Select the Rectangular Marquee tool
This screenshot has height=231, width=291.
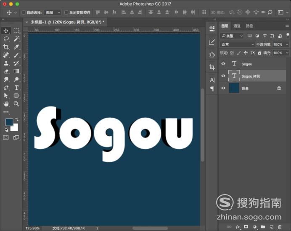(x=16, y=31)
